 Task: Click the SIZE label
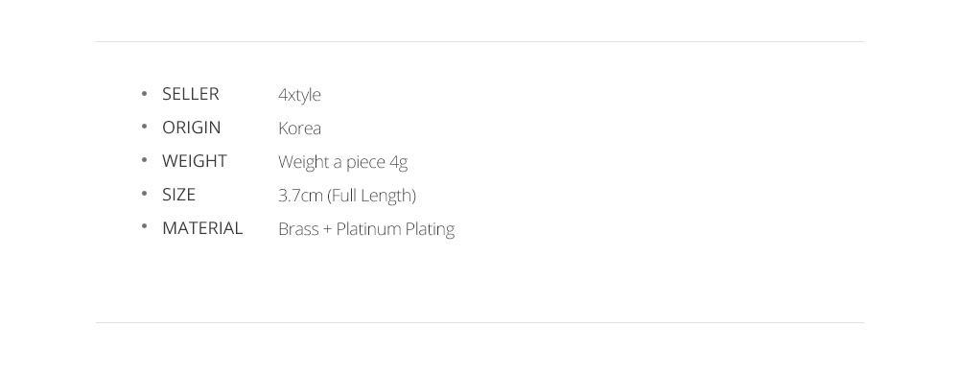178,195
